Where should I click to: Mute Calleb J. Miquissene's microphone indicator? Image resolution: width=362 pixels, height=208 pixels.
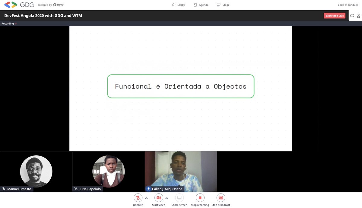tap(148, 189)
